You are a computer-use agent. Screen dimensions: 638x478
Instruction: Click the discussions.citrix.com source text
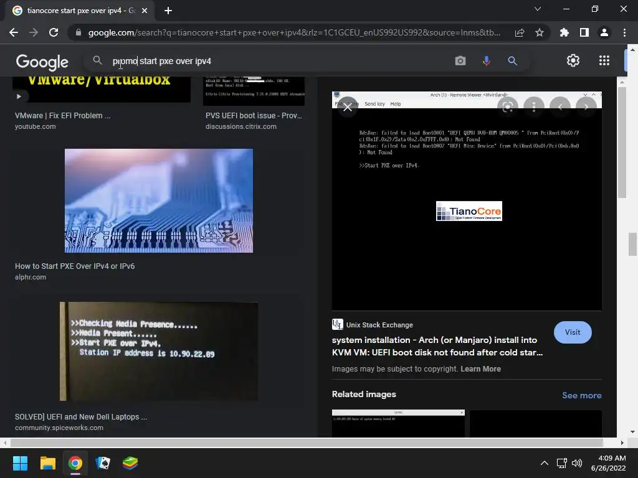[241, 126]
